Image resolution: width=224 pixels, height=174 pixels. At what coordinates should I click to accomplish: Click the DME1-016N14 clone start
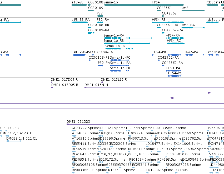86,88
